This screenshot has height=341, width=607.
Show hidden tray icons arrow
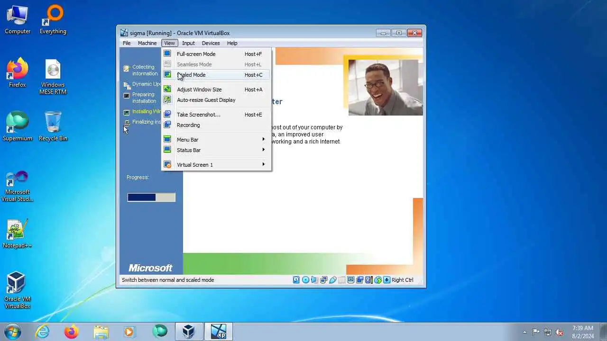524,332
